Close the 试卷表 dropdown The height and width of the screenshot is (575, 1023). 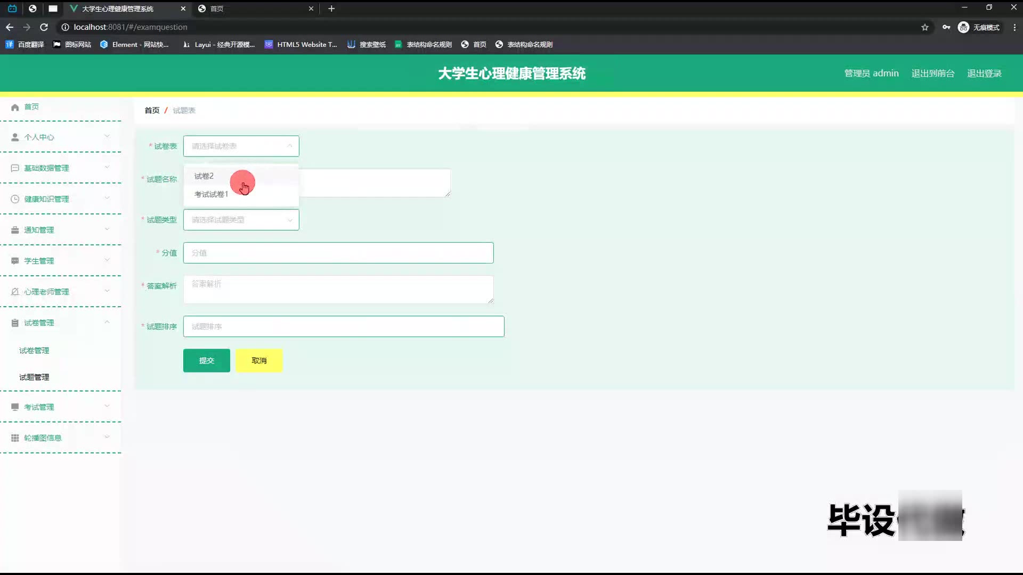pyautogui.click(x=241, y=146)
